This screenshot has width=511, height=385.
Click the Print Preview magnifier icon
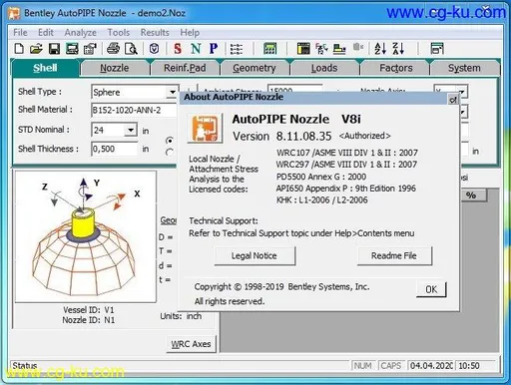[x=131, y=49]
